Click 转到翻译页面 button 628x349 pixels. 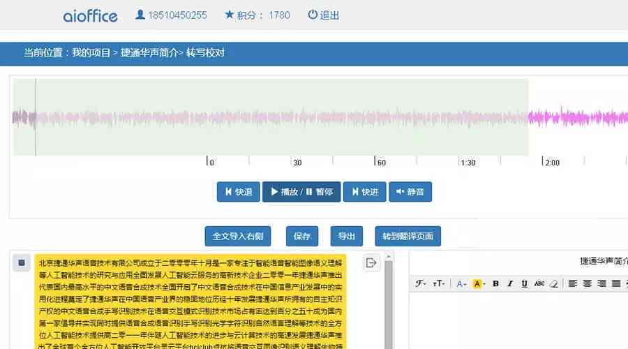(x=408, y=237)
